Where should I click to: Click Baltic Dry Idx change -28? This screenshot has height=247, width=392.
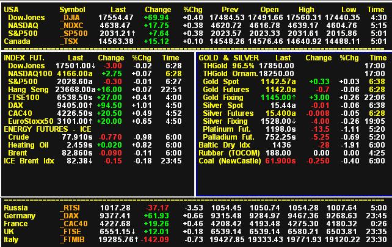(324, 145)
